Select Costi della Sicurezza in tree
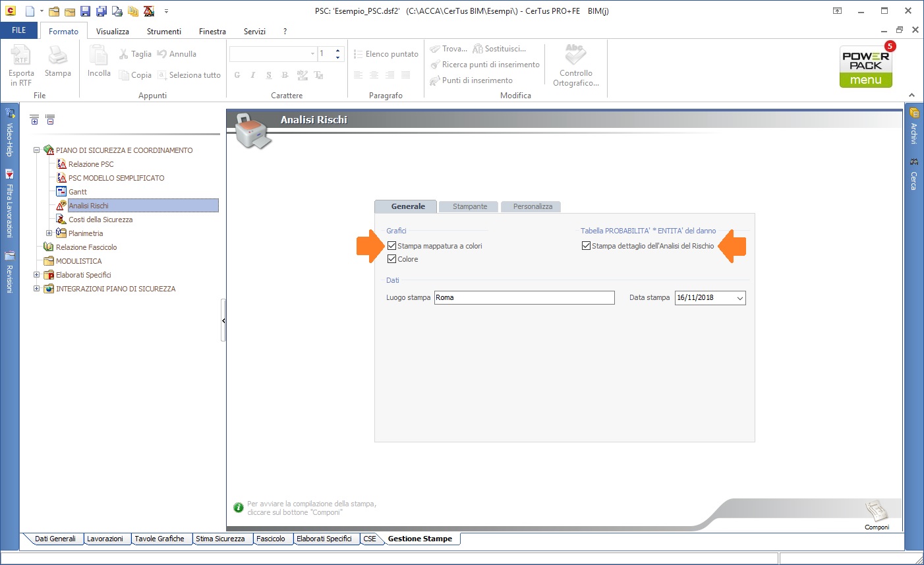The width and height of the screenshot is (924, 565). click(100, 220)
